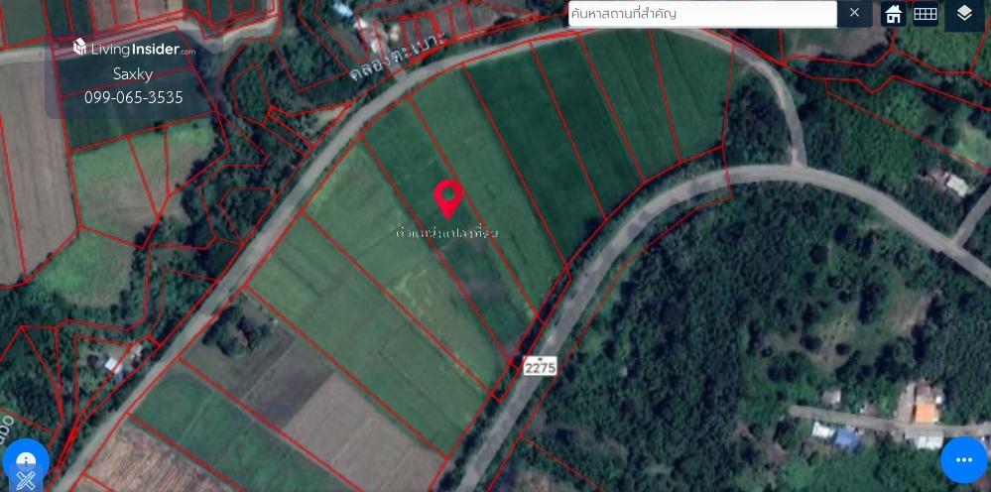This screenshot has width=991, height=492.
Task: Click the Saxky name label
Action: 133,73
